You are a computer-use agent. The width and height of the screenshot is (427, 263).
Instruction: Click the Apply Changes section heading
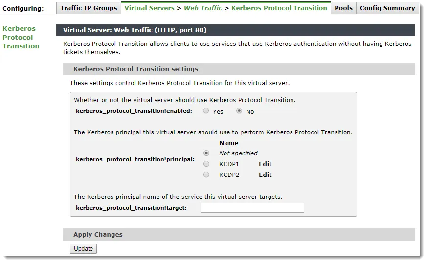coord(98,235)
